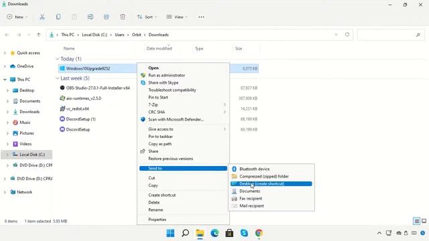The width and height of the screenshot is (429, 241).
Task: Sort by the Name column header
Action: 69,48
